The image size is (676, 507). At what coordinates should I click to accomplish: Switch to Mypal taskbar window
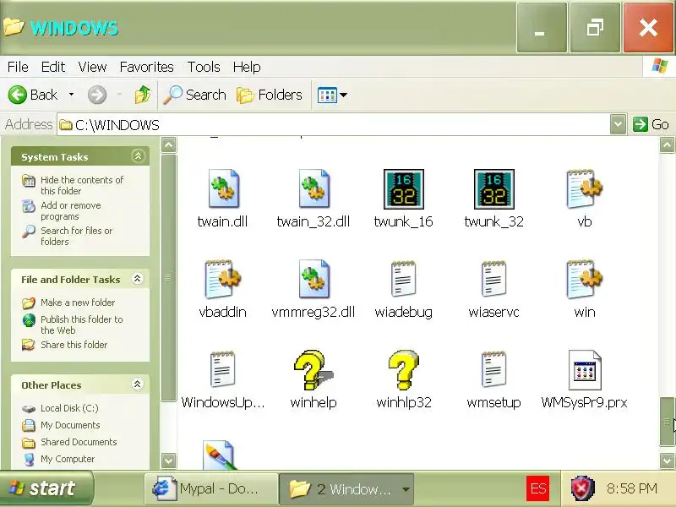tap(211, 489)
